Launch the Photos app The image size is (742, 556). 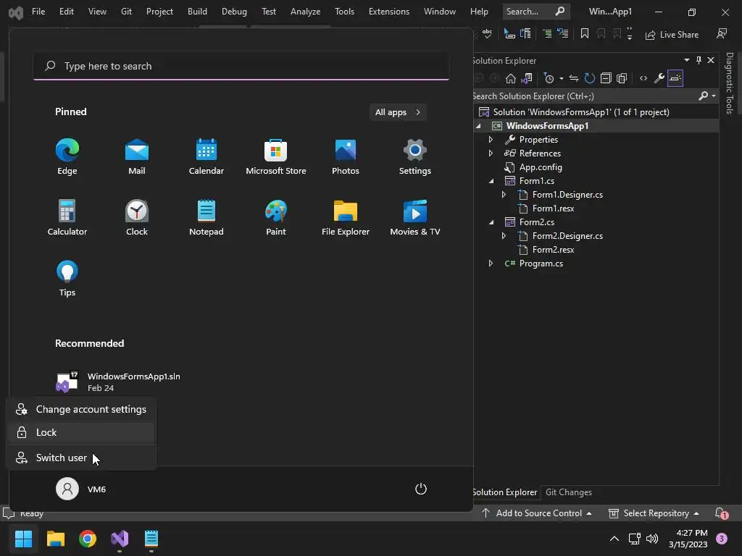coord(346,156)
